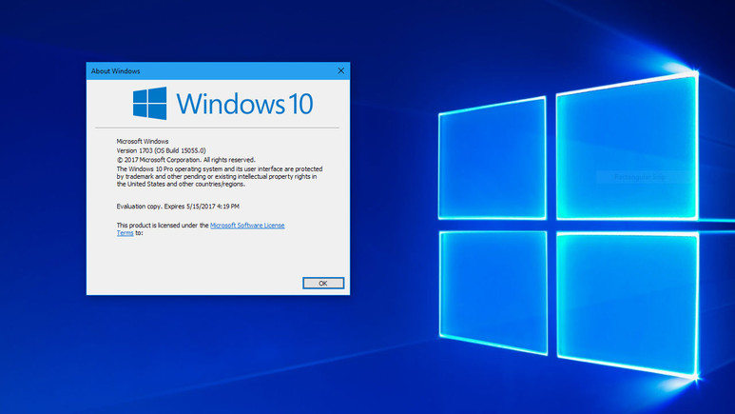Open the Microsoft Software License Terms link
Screen dimensions: 735x414
[247, 226]
